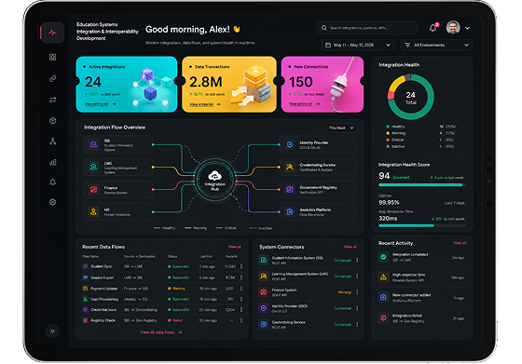Open options menu for Student Sync row

(x=241, y=266)
